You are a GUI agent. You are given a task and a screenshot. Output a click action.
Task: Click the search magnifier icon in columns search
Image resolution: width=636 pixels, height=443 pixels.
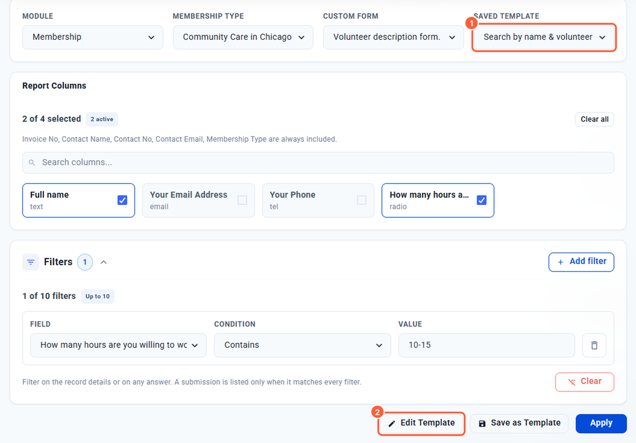pos(31,163)
